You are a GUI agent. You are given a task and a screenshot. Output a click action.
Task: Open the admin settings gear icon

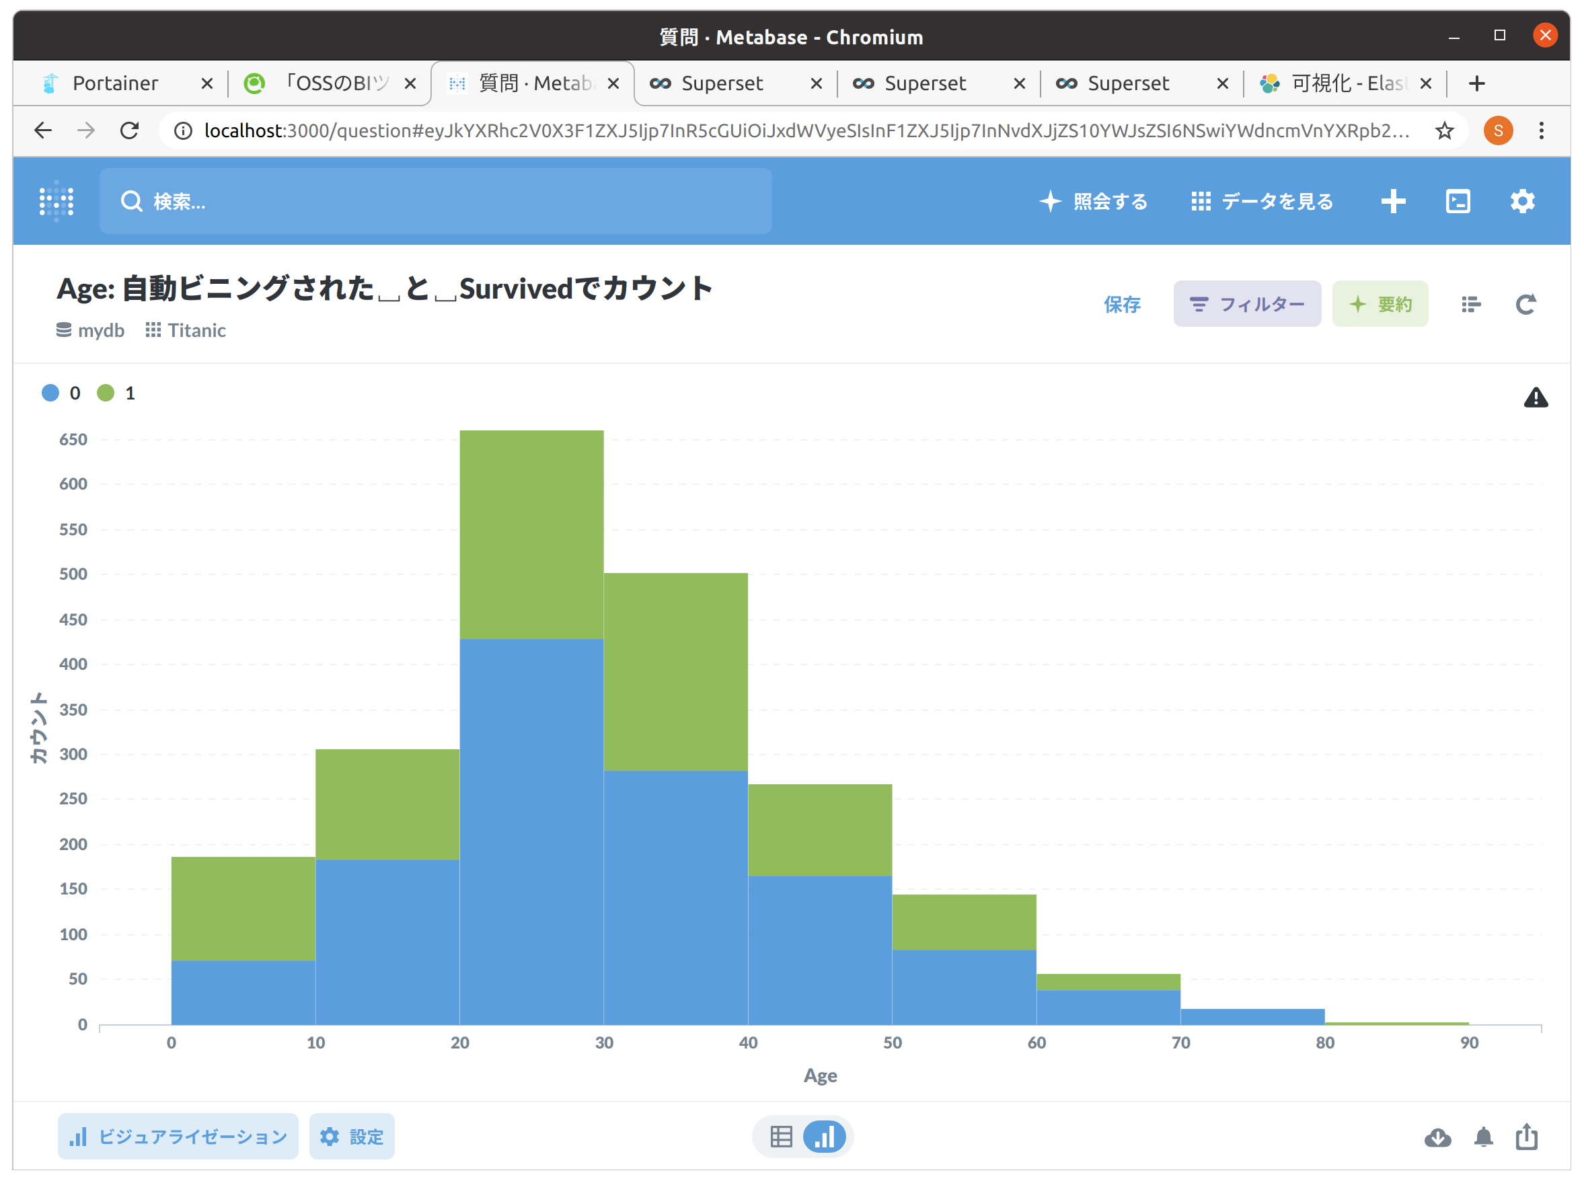(x=1522, y=201)
